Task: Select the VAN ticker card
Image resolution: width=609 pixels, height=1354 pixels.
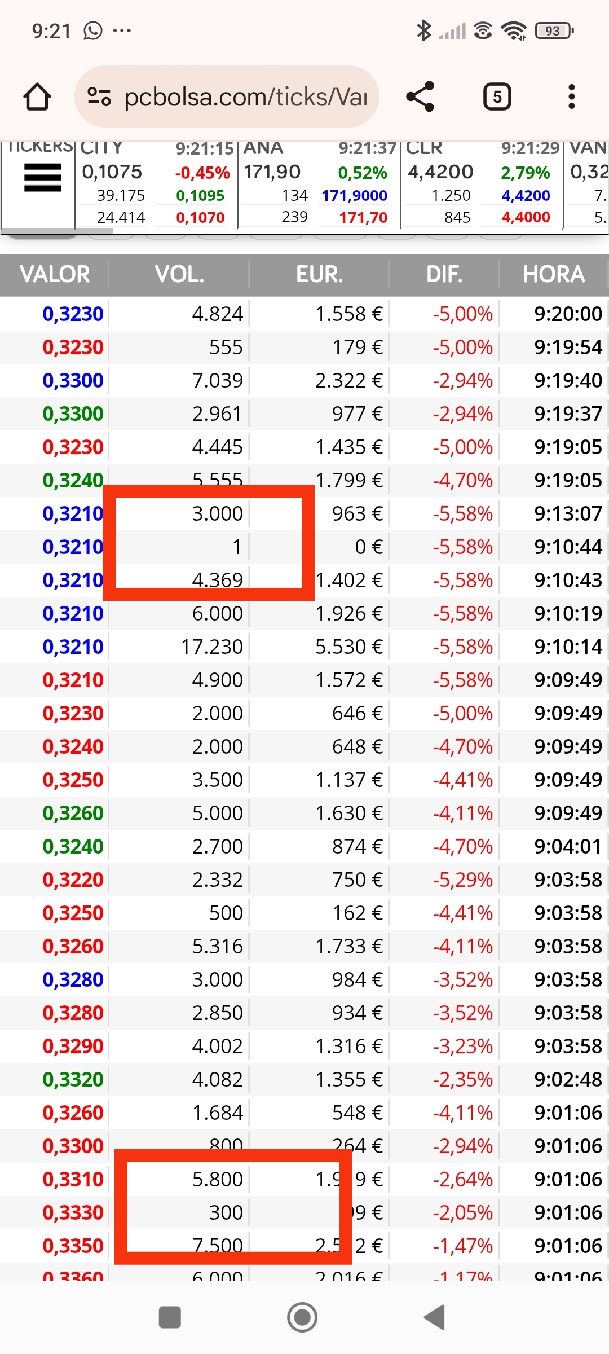Action: coord(587,184)
